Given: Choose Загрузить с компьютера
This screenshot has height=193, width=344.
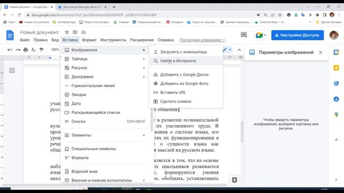Looking at the screenshot, I should pyautogui.click(x=186, y=52).
